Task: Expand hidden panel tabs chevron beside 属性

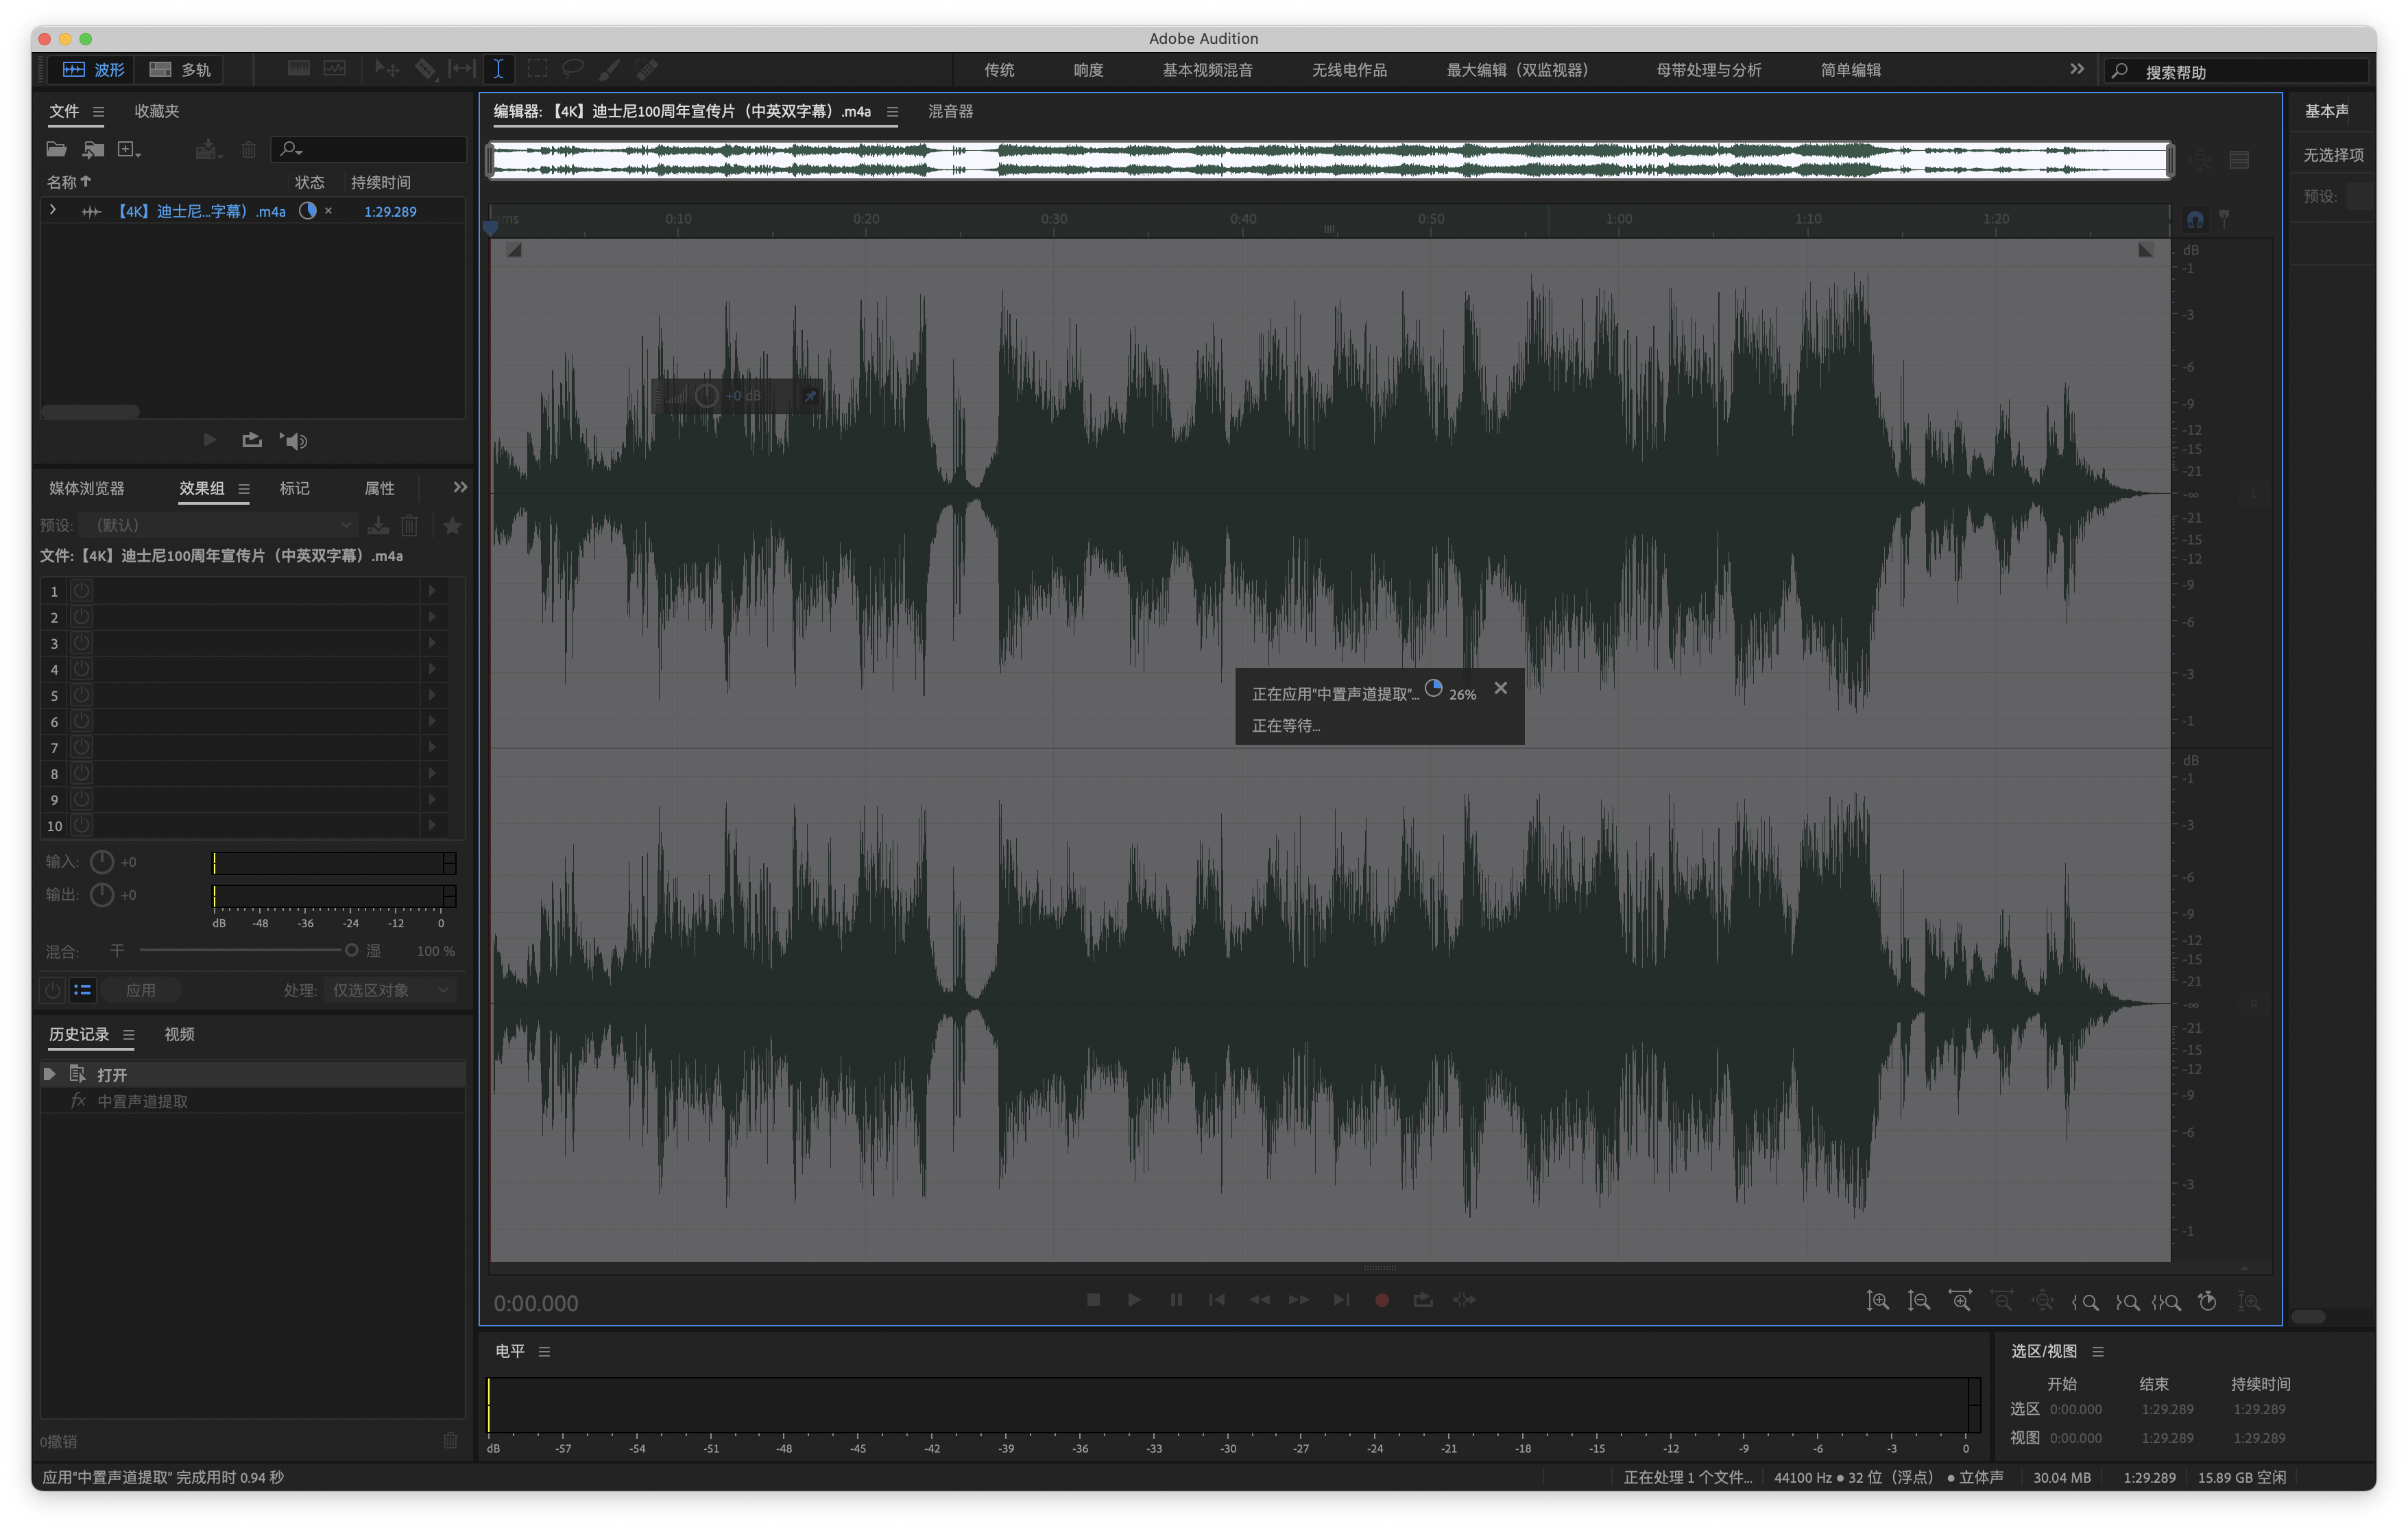Action: click(x=460, y=487)
